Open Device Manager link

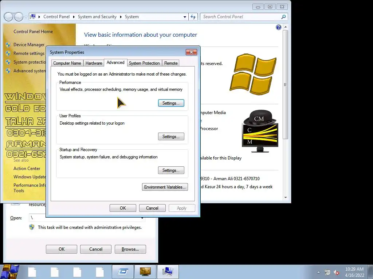[29, 45]
